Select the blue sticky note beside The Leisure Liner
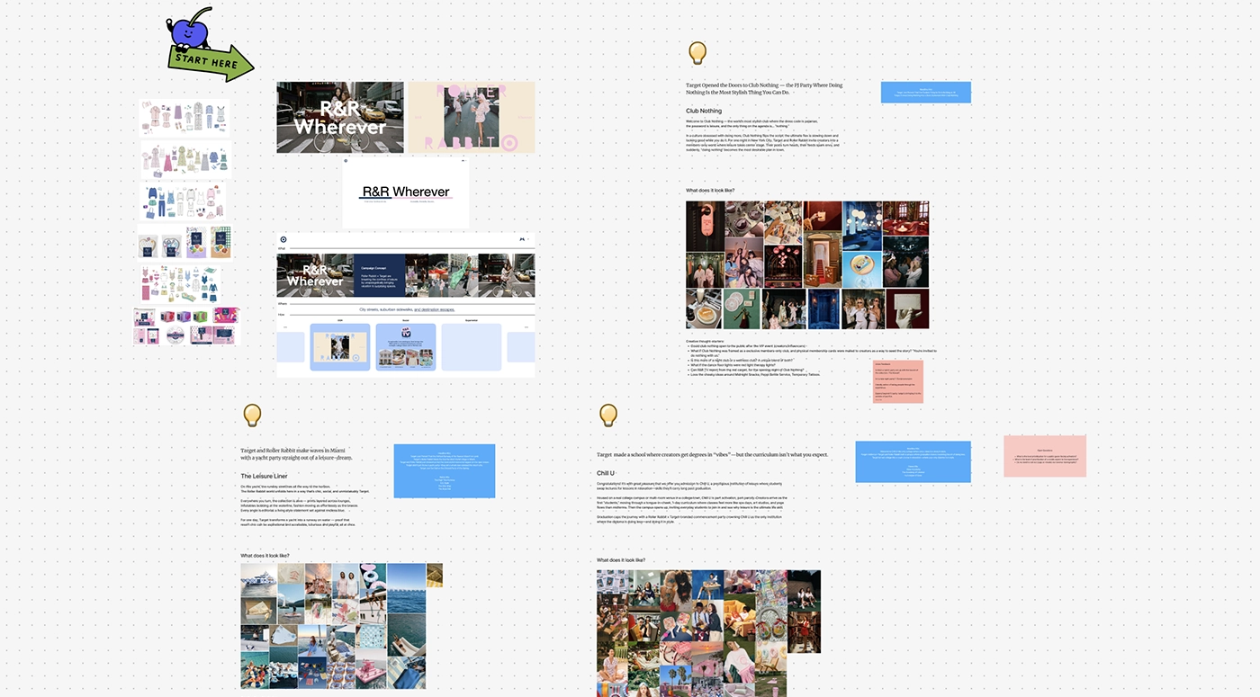The image size is (1260, 697). point(445,471)
